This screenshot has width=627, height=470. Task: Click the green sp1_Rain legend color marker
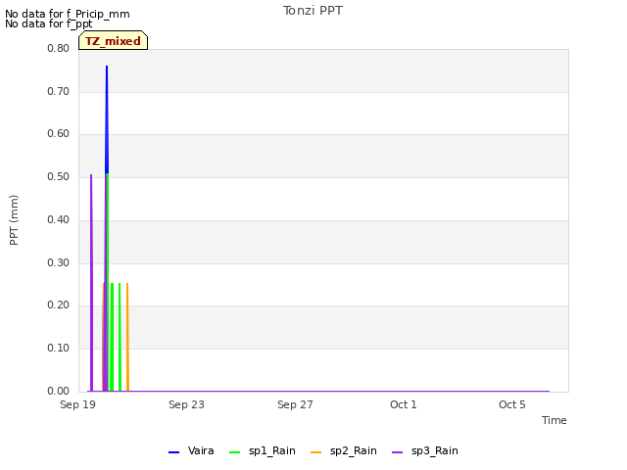click(x=235, y=452)
